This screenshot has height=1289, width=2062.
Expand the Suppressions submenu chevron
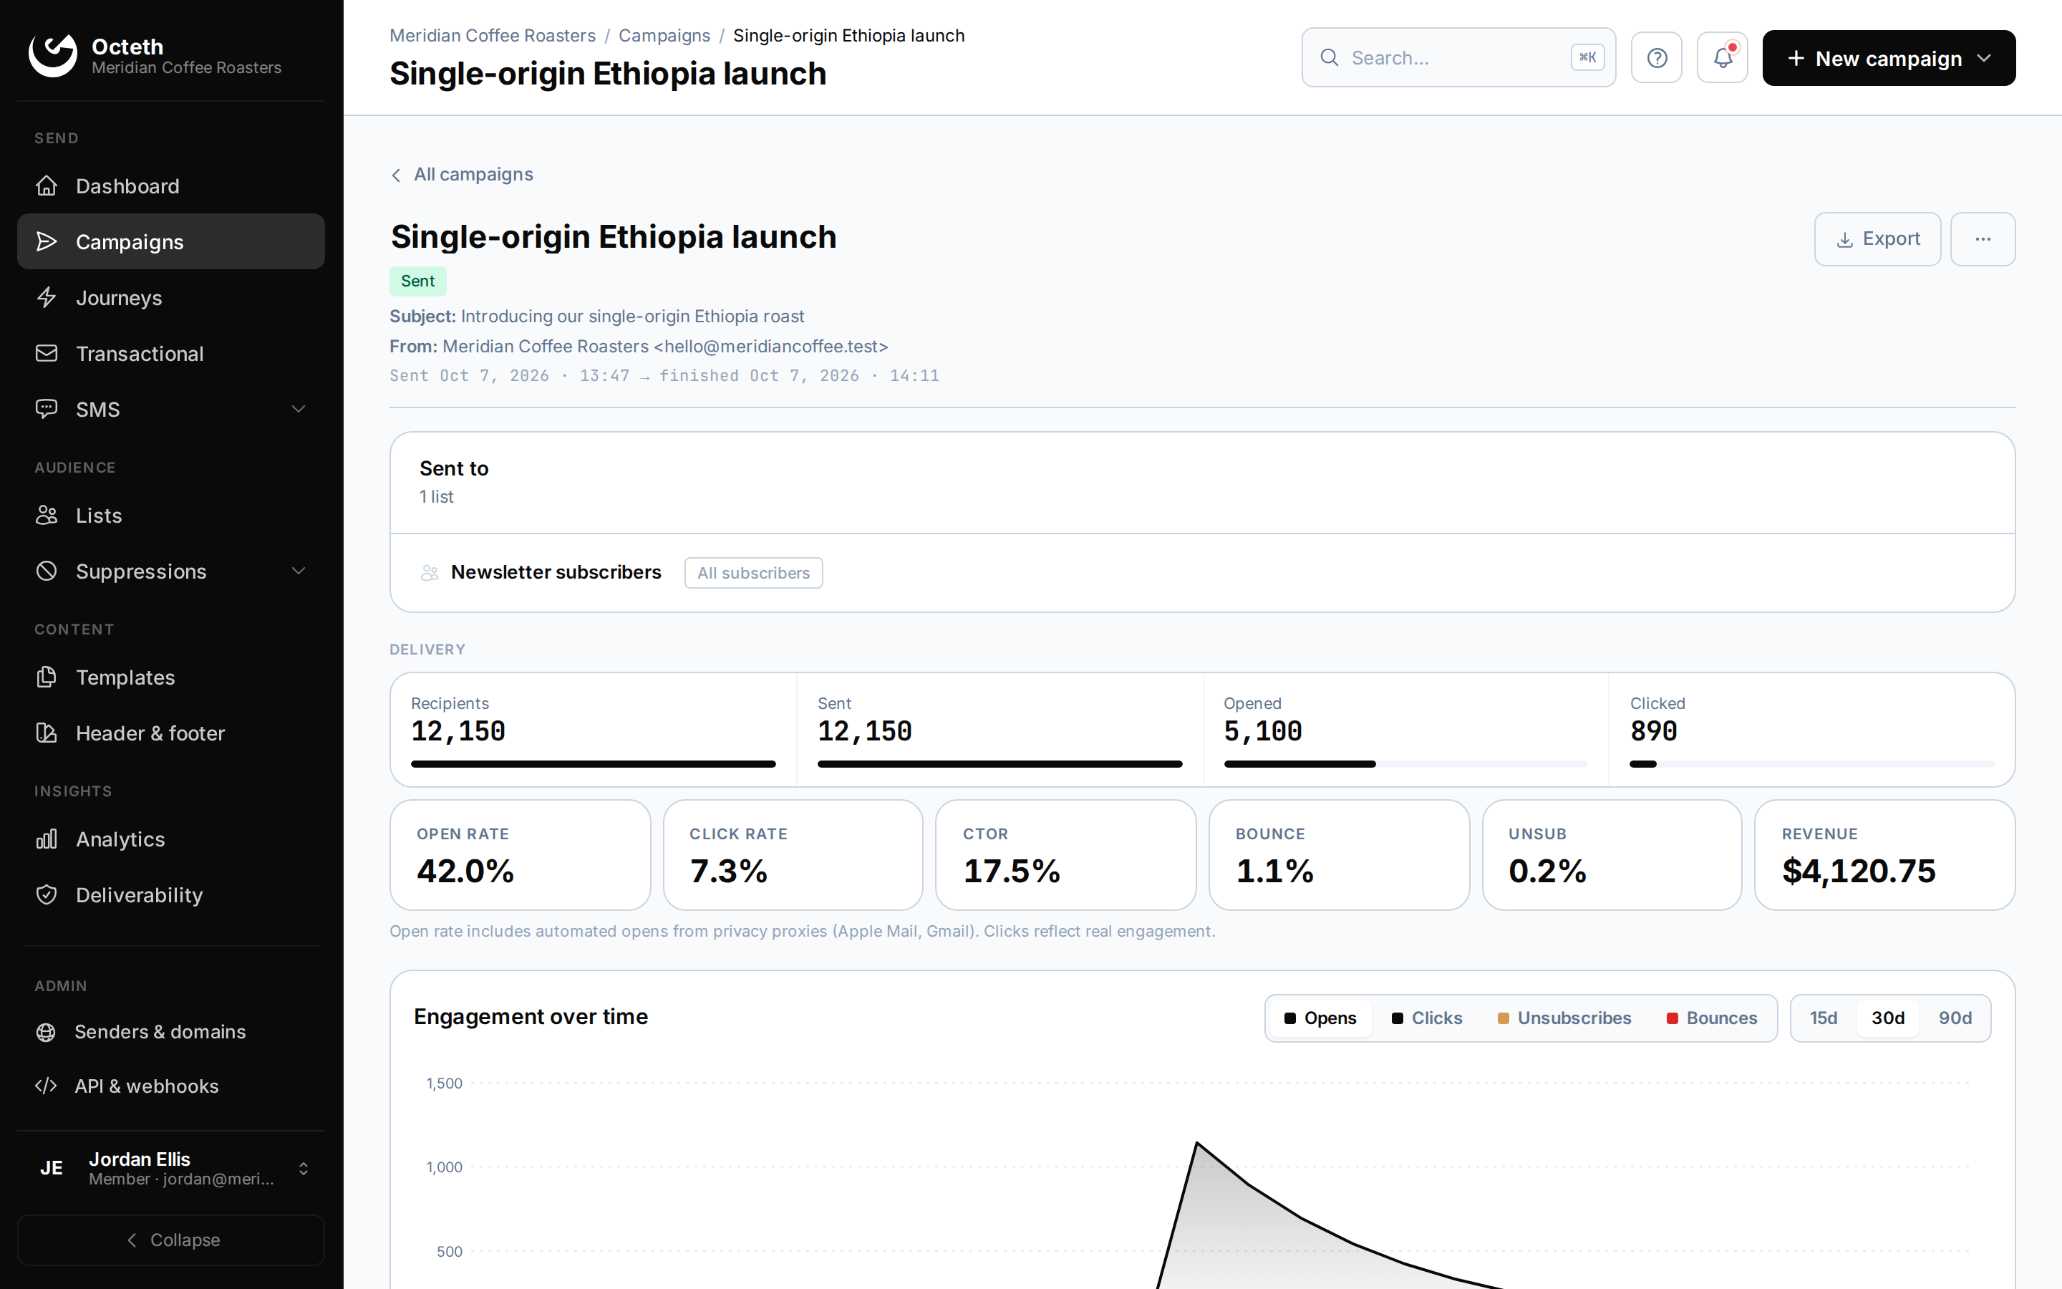pyautogui.click(x=299, y=571)
